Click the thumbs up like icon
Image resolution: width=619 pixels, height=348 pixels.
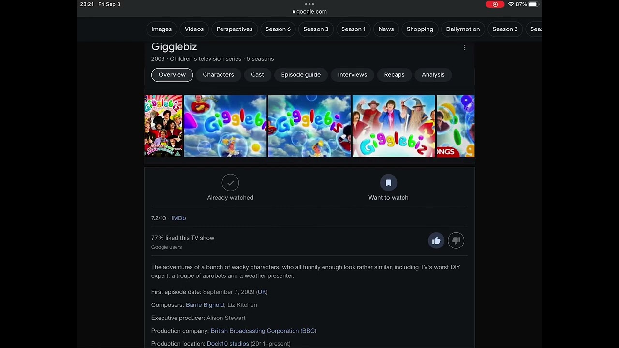tap(436, 241)
